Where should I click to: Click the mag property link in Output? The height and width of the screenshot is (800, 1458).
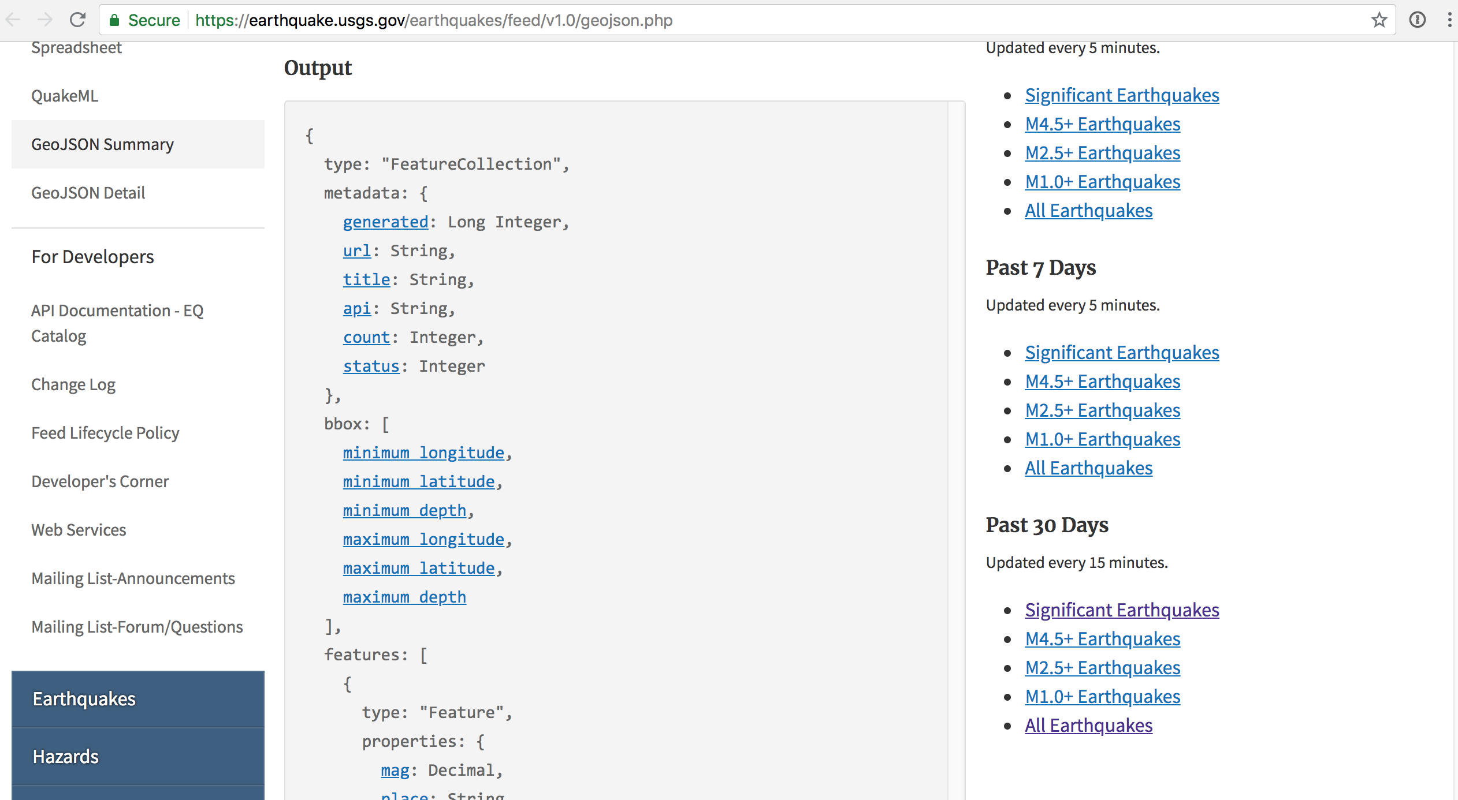pyautogui.click(x=395, y=770)
